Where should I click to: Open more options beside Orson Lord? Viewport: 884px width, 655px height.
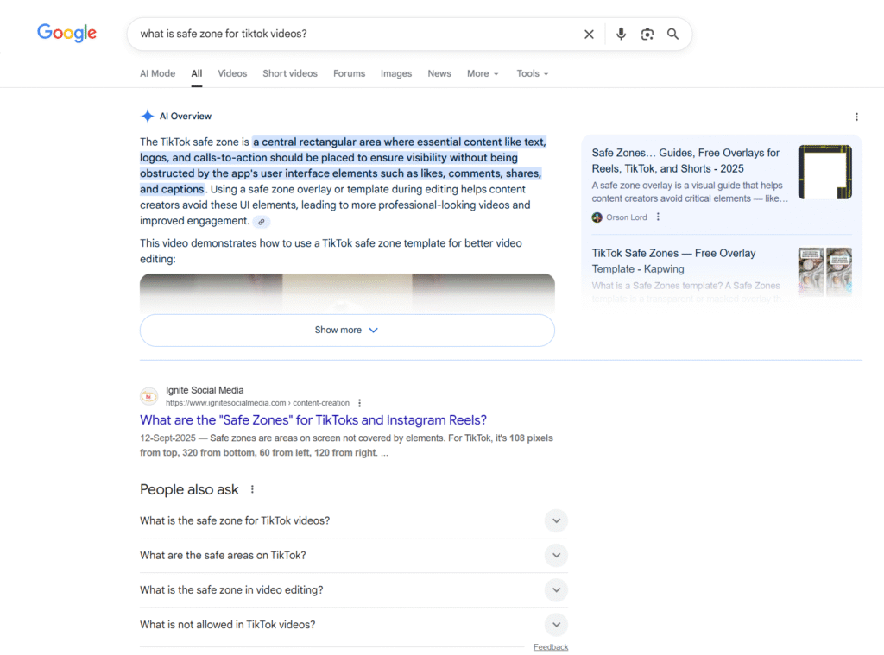pos(658,217)
